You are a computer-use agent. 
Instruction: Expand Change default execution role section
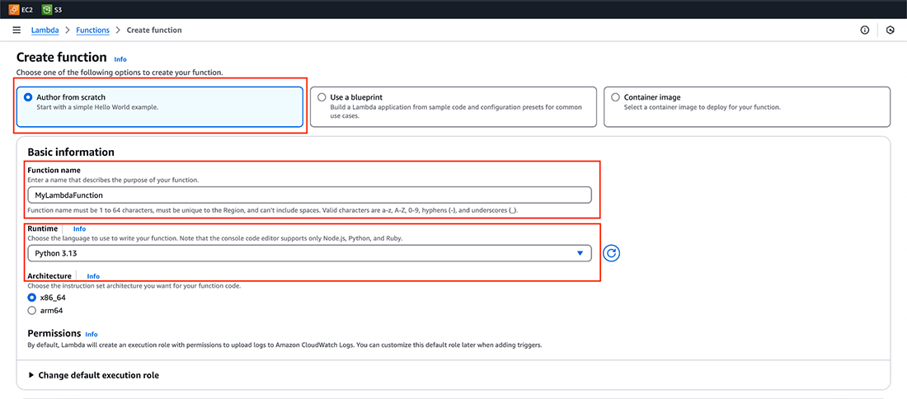pyautogui.click(x=94, y=375)
